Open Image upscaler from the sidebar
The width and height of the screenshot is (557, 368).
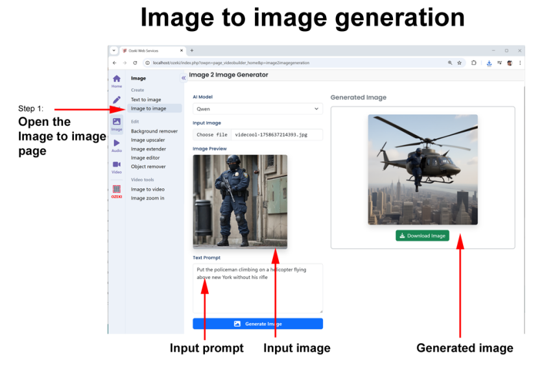(x=148, y=140)
